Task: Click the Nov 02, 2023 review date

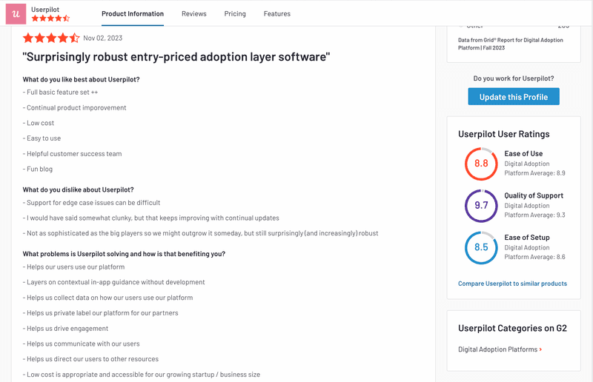Action: click(102, 38)
